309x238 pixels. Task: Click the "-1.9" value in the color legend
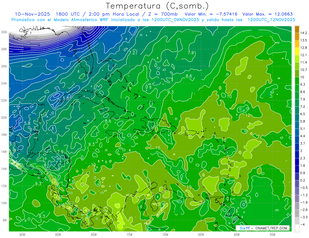(x=304, y=202)
